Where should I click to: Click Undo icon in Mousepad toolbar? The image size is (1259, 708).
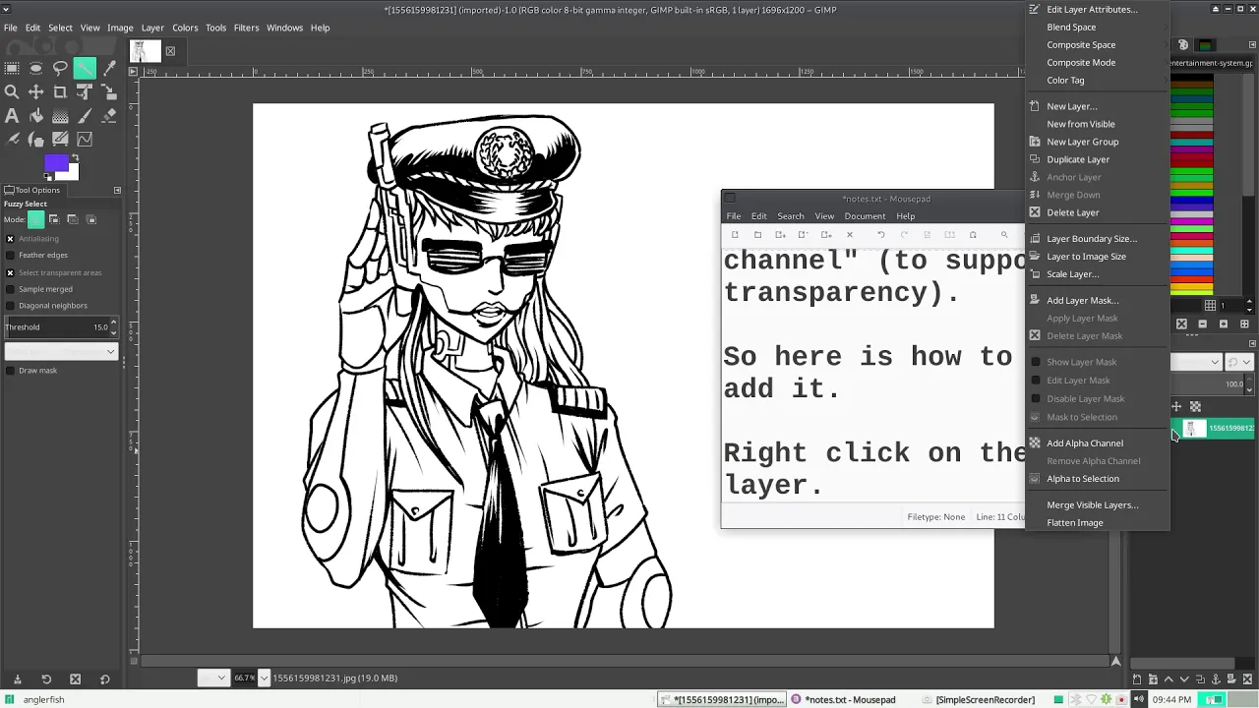coord(880,235)
